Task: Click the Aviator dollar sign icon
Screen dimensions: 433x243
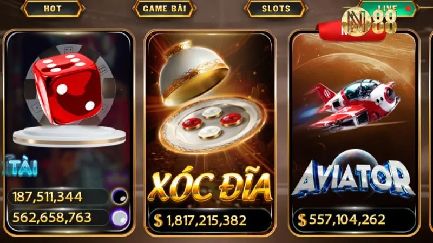Action: [302, 220]
